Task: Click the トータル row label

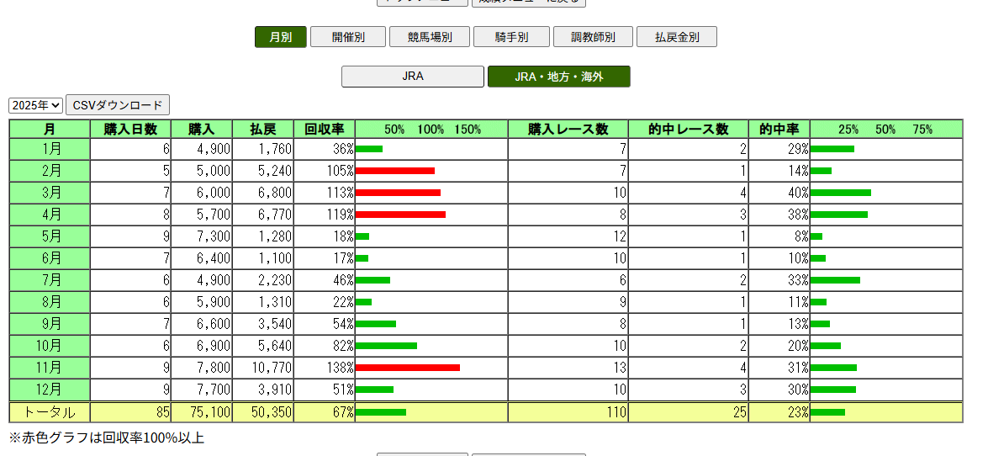Action: [x=50, y=412]
